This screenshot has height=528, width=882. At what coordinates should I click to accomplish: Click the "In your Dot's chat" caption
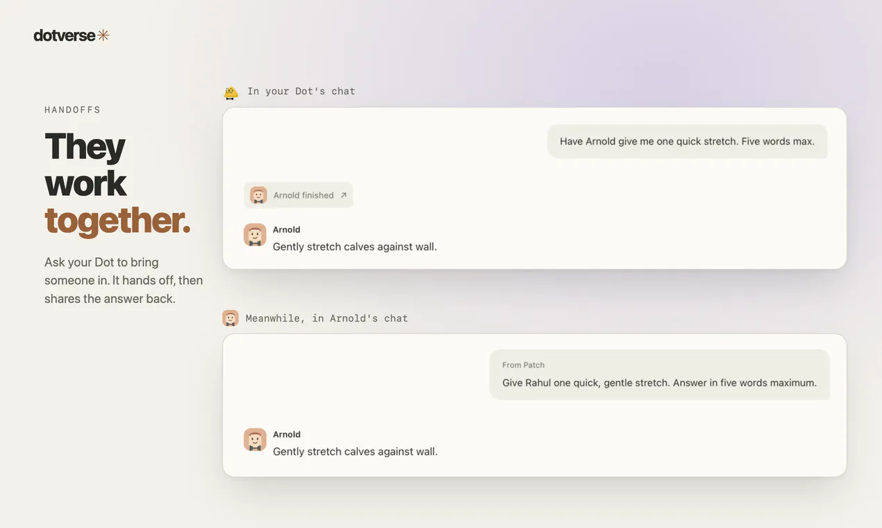301,91
